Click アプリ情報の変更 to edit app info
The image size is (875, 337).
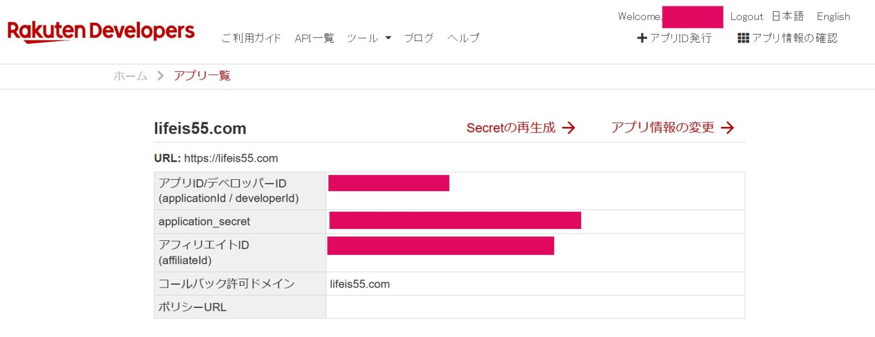[x=663, y=128]
